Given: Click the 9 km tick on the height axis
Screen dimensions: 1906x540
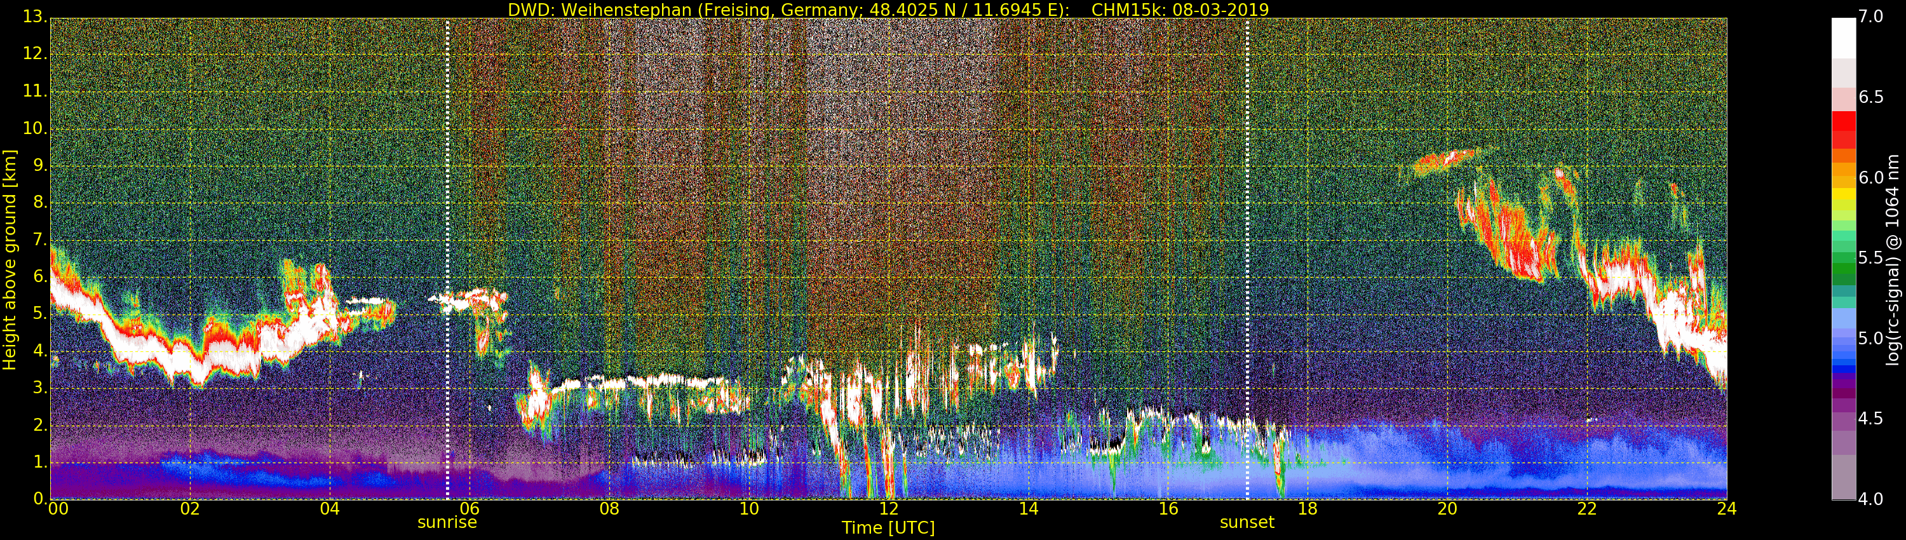Looking at the screenshot, I should click(x=39, y=166).
